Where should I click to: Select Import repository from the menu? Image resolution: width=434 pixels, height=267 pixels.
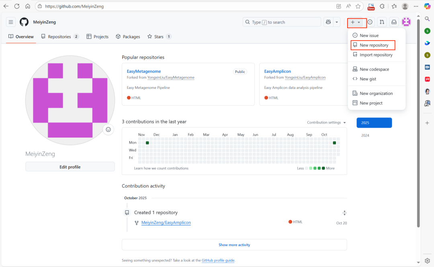pos(377,55)
